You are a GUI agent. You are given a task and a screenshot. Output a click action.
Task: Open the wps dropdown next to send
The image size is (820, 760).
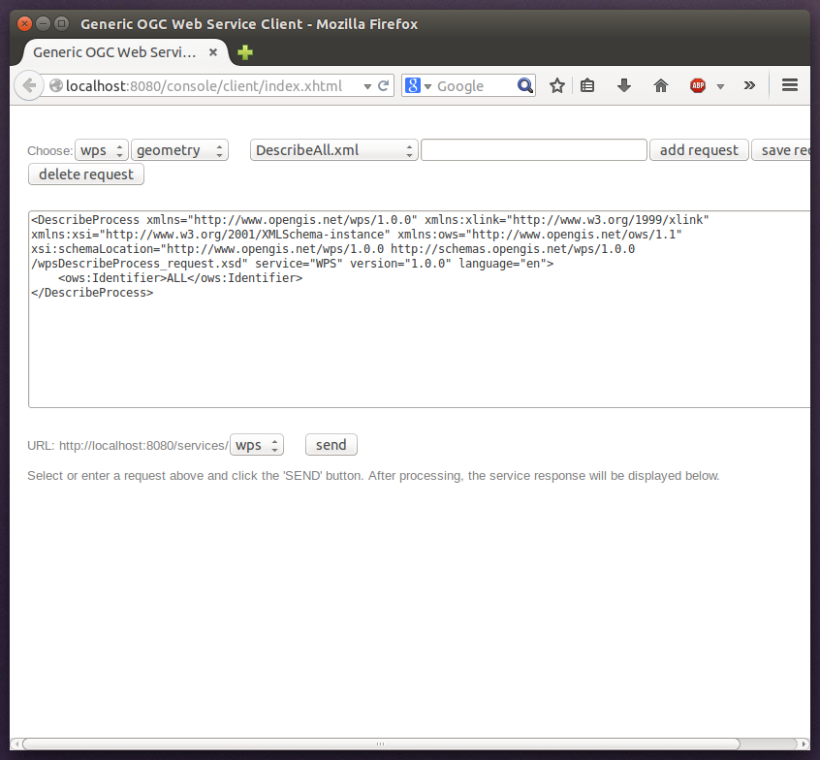coord(256,444)
